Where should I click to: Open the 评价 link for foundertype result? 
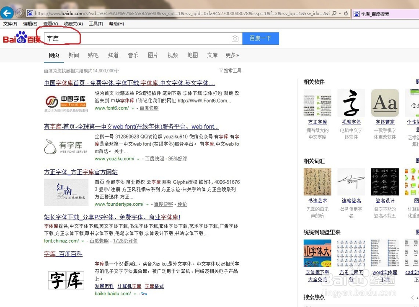(182, 204)
